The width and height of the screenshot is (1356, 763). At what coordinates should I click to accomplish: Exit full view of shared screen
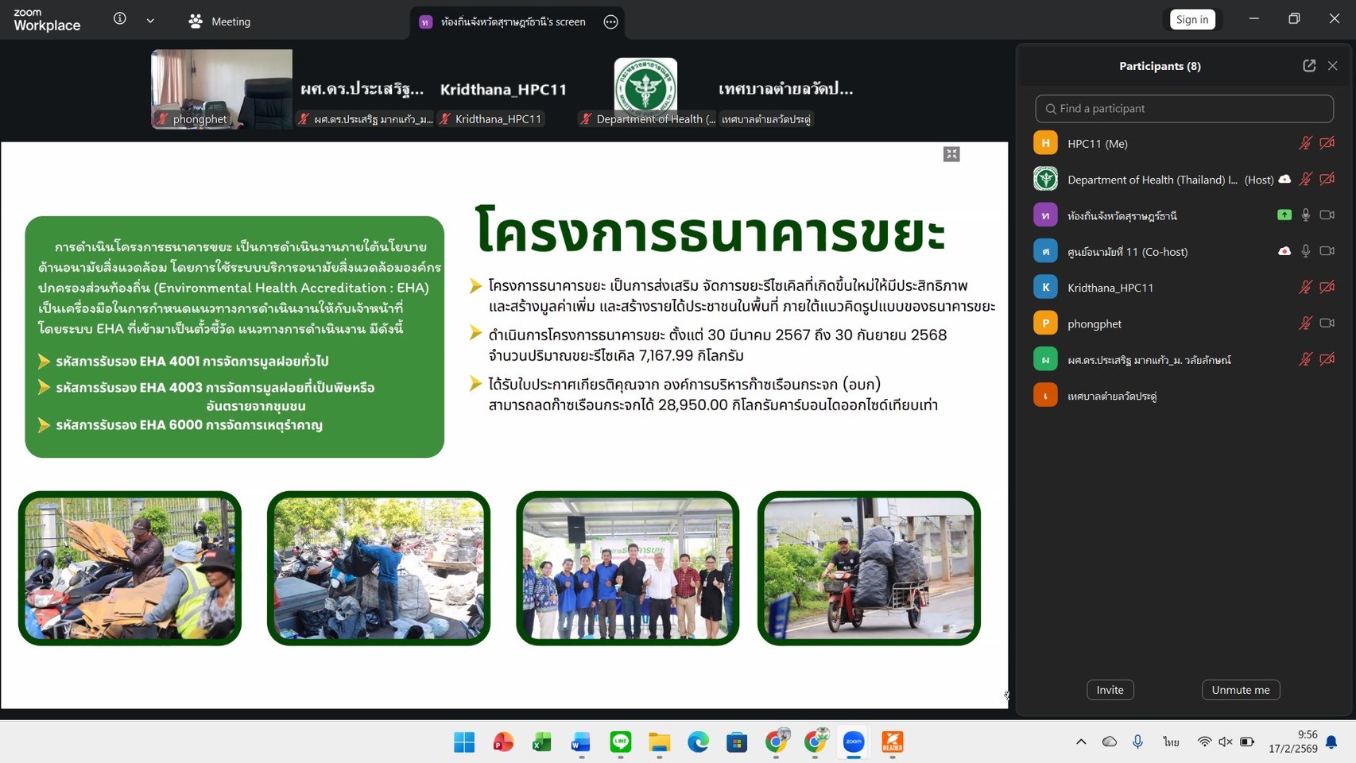951,154
